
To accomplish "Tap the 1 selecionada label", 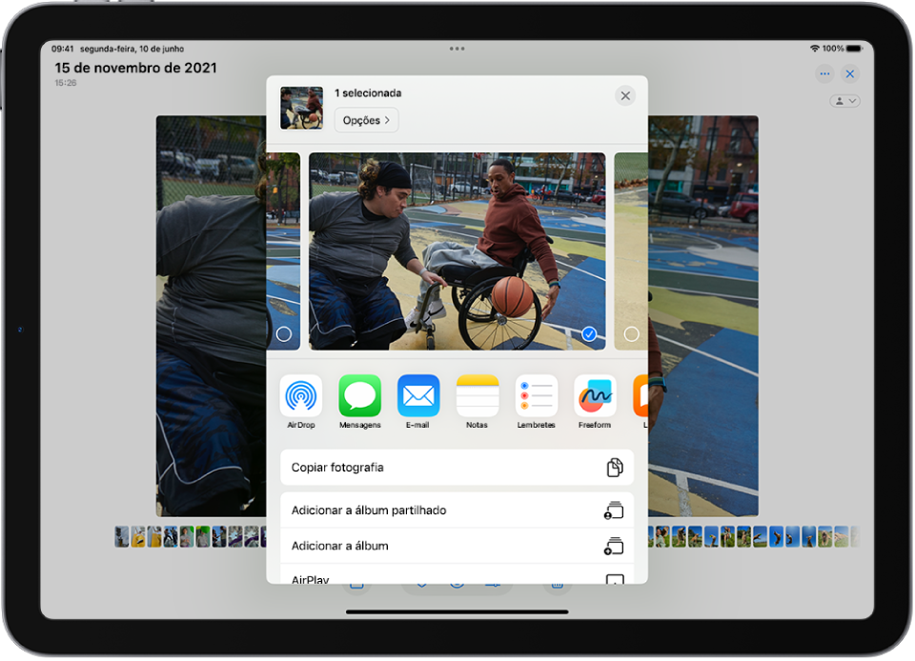I will pos(368,93).
